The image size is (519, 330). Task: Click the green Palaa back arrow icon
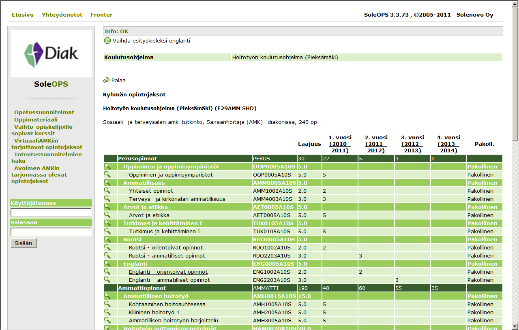point(107,80)
